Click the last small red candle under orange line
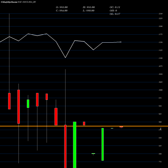The image size is (168, 168). click(x=121, y=127)
